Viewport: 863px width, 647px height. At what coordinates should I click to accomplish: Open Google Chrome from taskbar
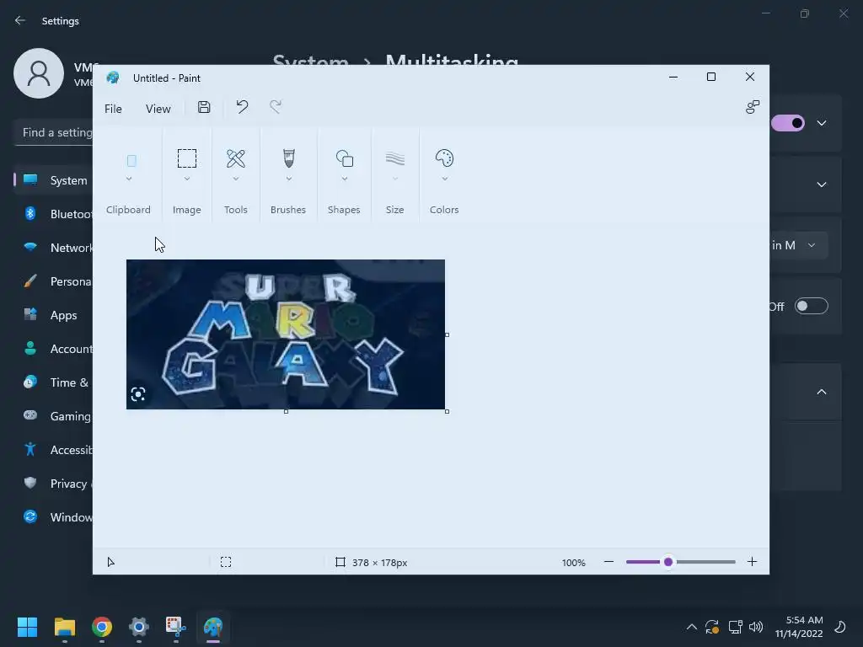102,626
